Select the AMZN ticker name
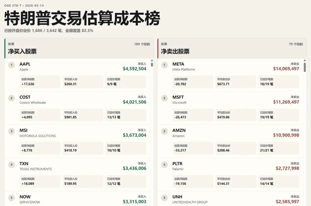Viewport: 311px width, 206px height. pos(179,131)
